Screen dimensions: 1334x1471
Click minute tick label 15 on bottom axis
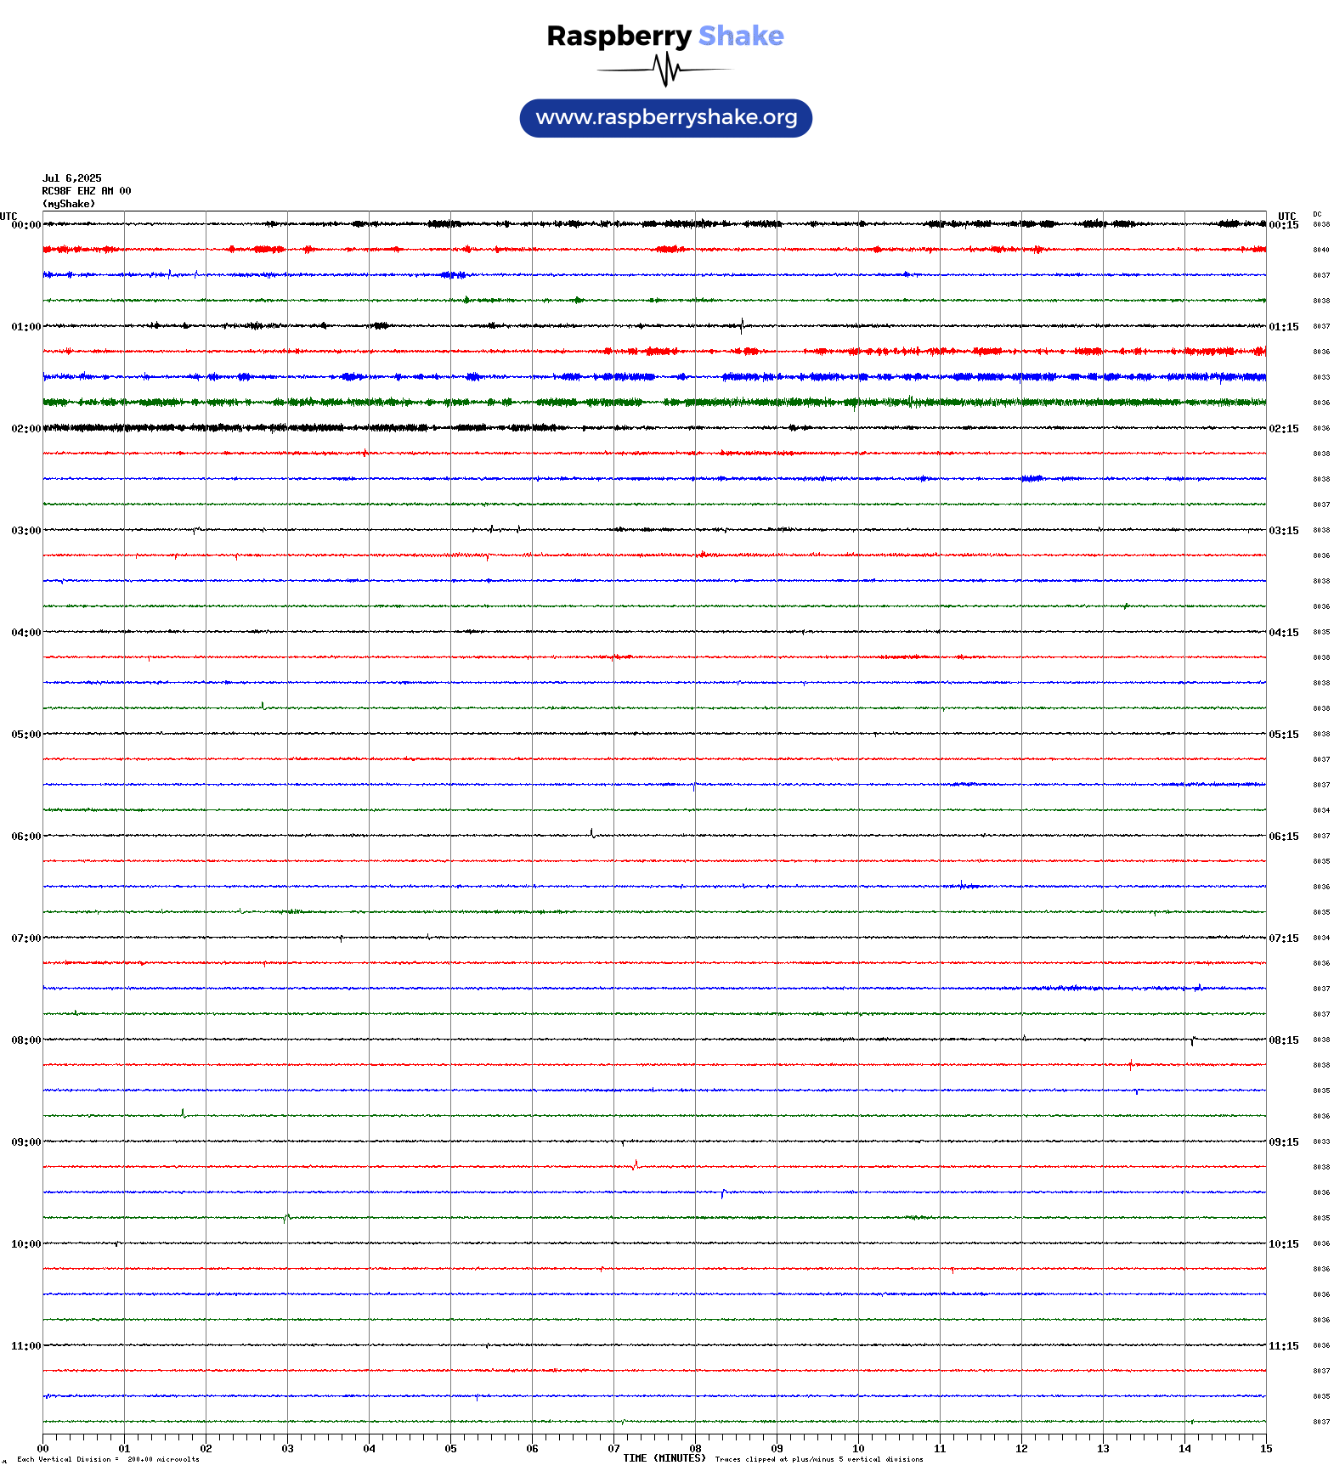(x=1266, y=1449)
